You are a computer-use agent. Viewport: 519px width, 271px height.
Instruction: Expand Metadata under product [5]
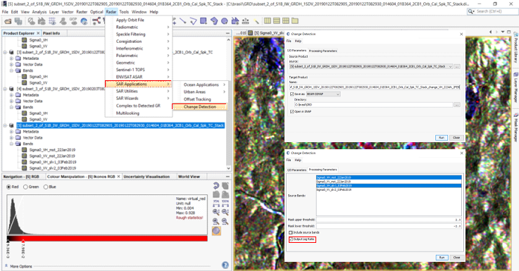11,132
